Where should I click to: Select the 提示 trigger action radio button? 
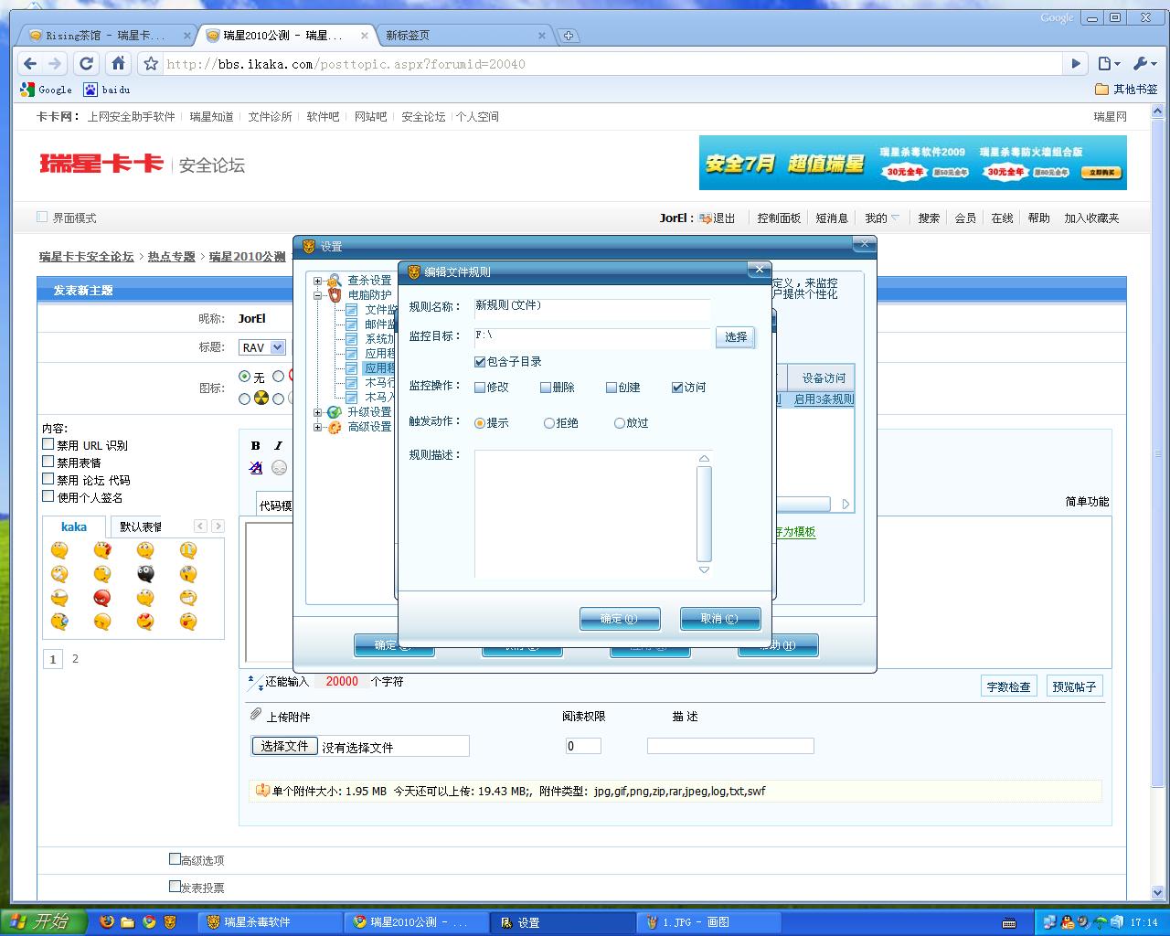click(x=480, y=423)
